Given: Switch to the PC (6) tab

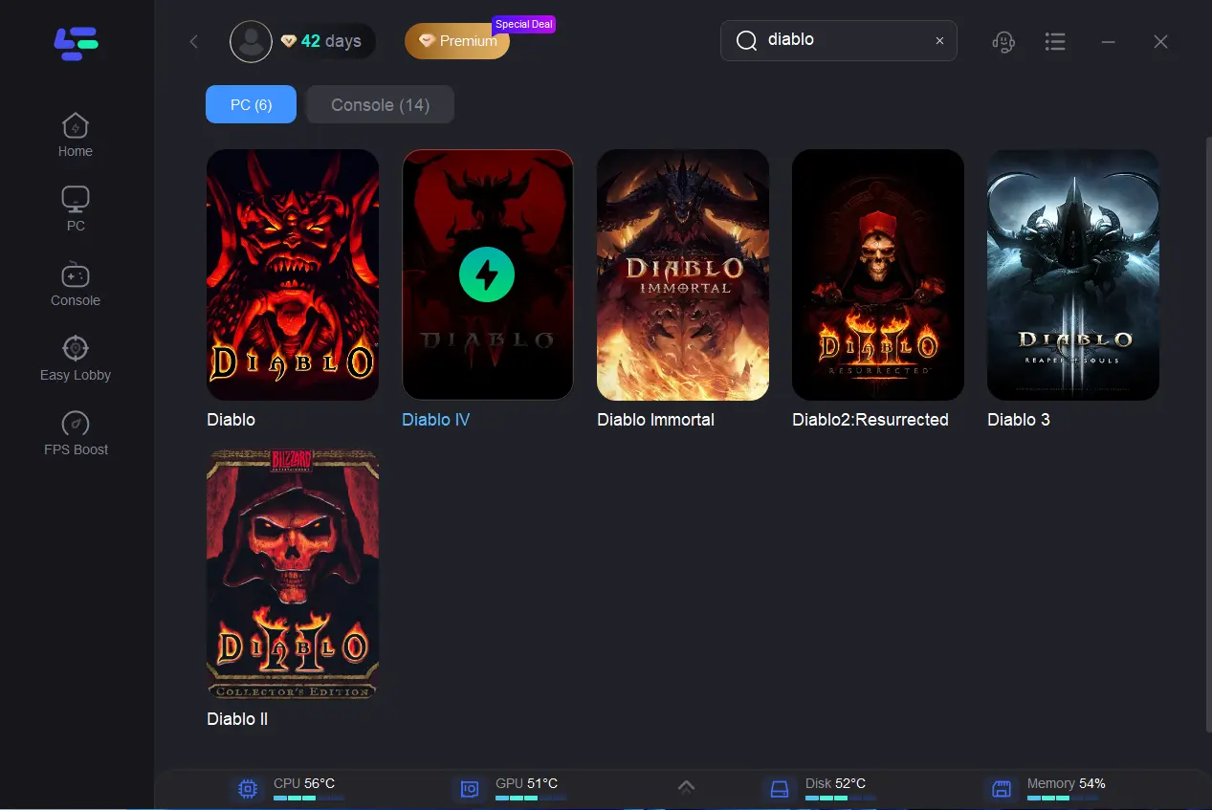Looking at the screenshot, I should coord(251,104).
